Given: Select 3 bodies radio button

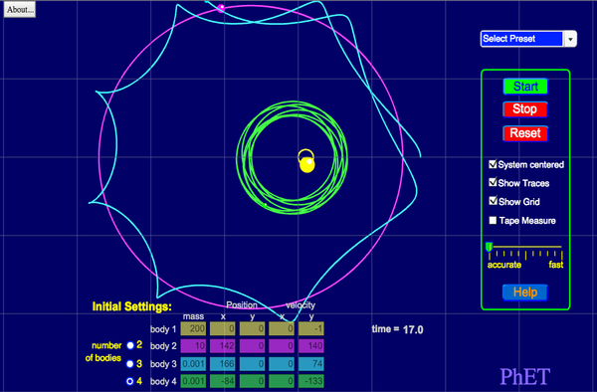Looking at the screenshot, I should (129, 364).
